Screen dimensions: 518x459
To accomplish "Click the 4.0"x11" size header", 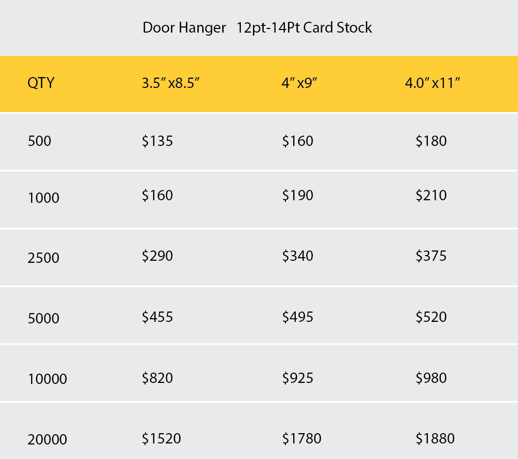I will (433, 83).
